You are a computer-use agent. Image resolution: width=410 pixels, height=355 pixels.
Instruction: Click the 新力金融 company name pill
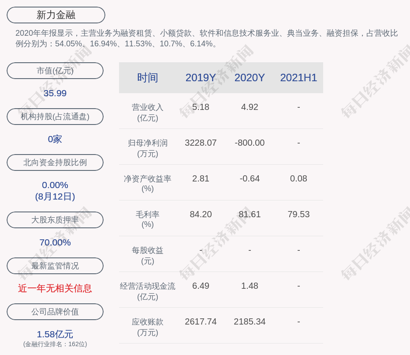pyautogui.click(x=56, y=15)
